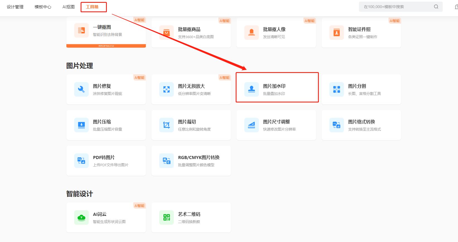Click the search magnifier icon

click(436, 7)
